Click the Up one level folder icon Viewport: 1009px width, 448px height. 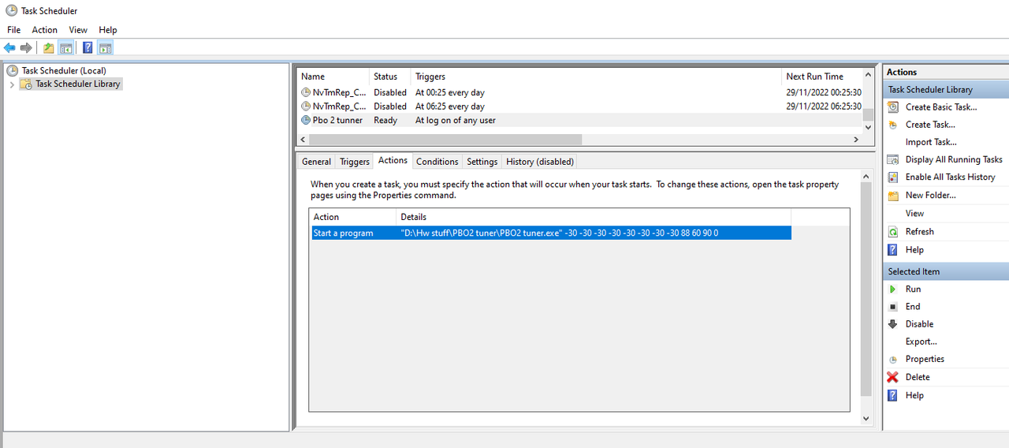point(49,48)
